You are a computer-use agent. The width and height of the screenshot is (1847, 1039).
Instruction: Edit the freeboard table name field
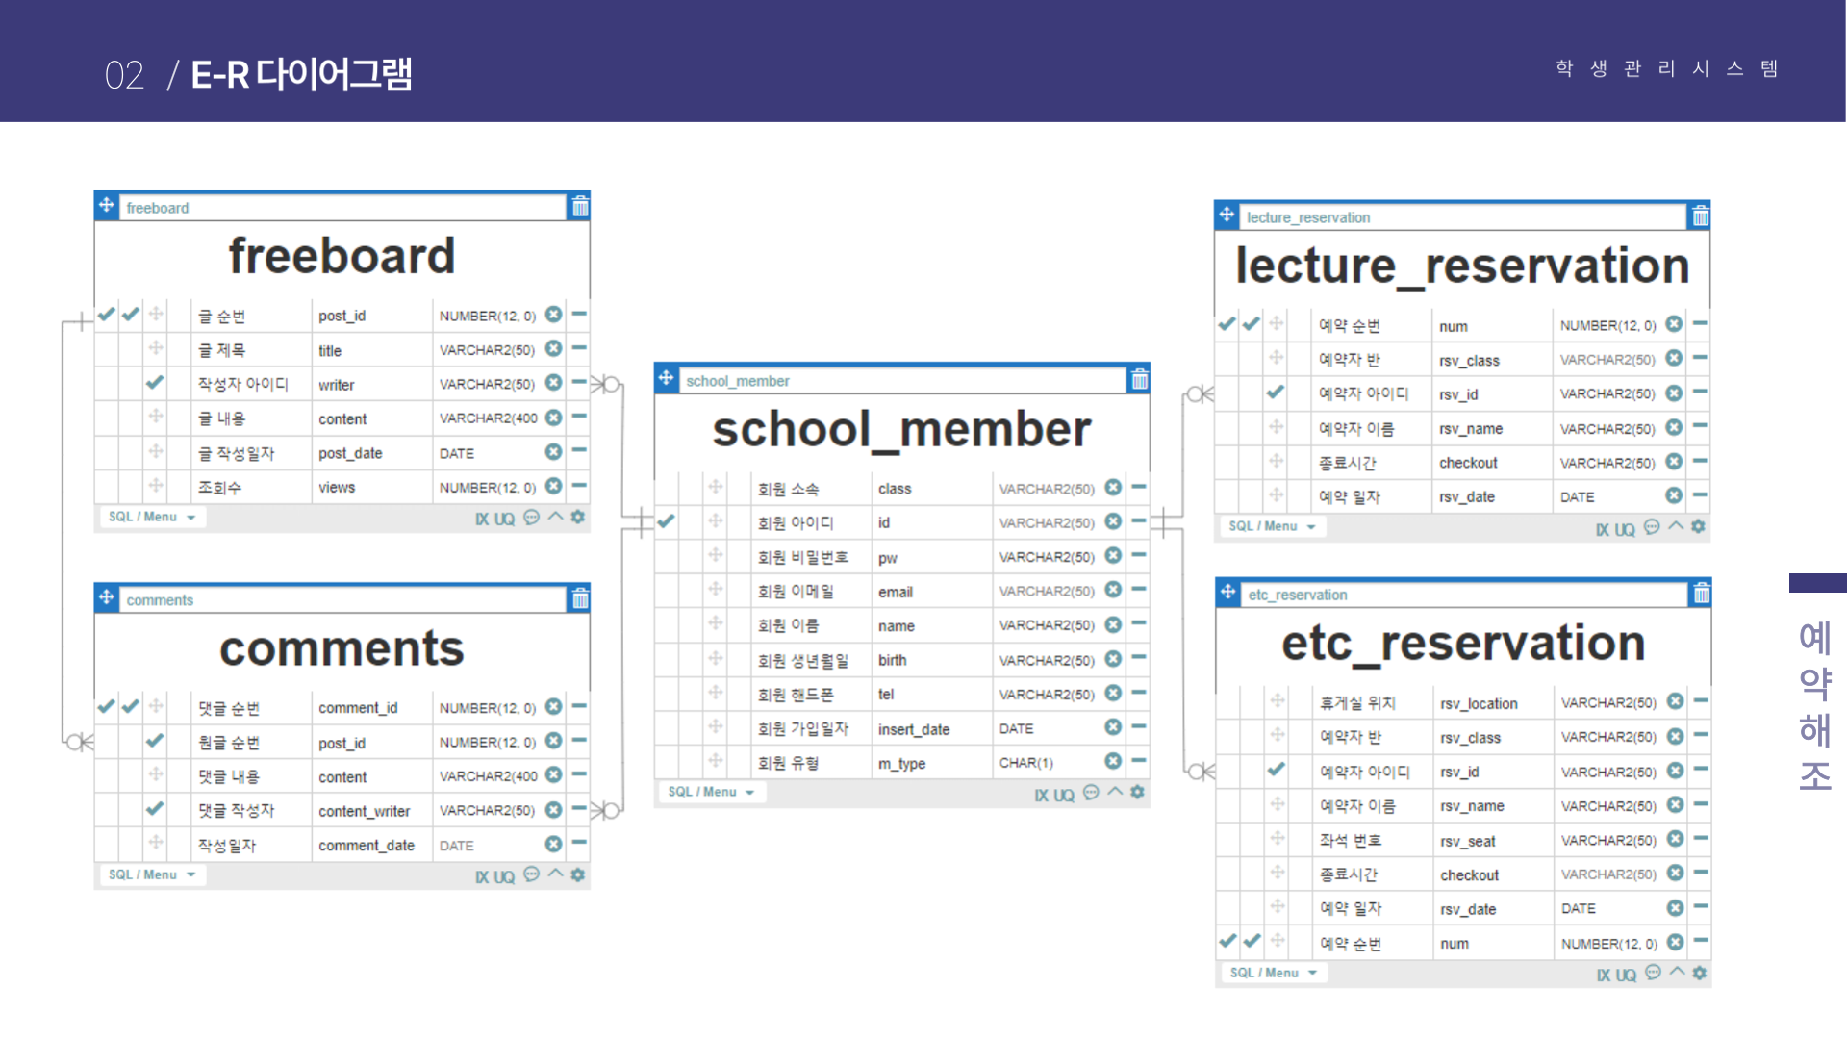click(x=342, y=208)
